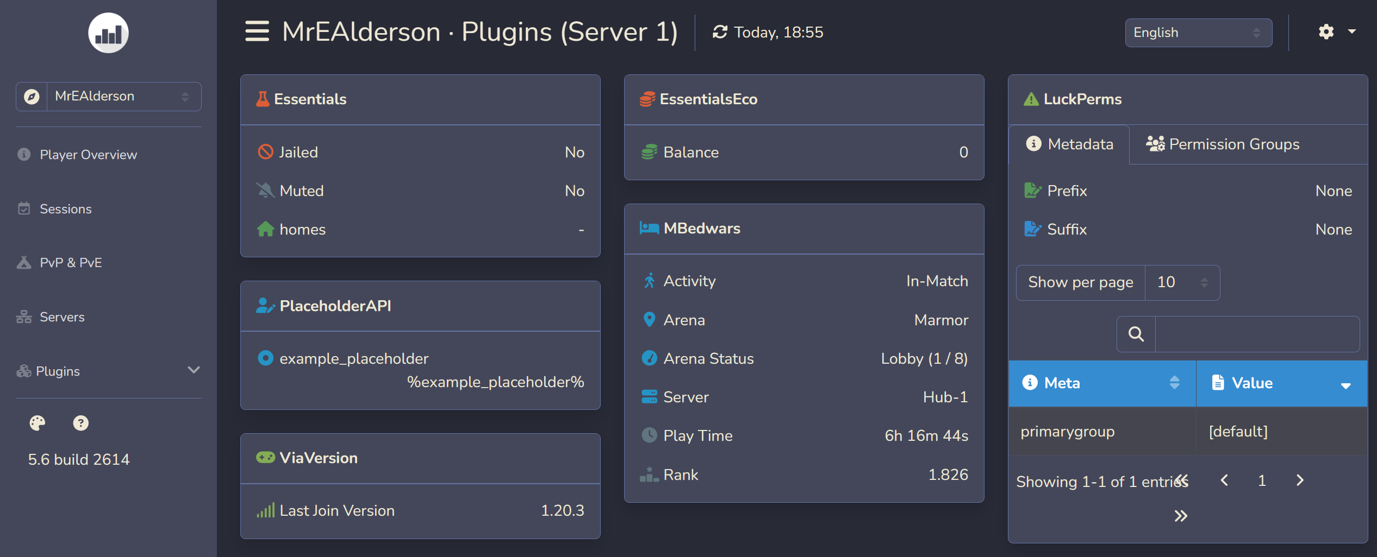Click the Hub-1 server value
1377x557 pixels.
tap(945, 397)
